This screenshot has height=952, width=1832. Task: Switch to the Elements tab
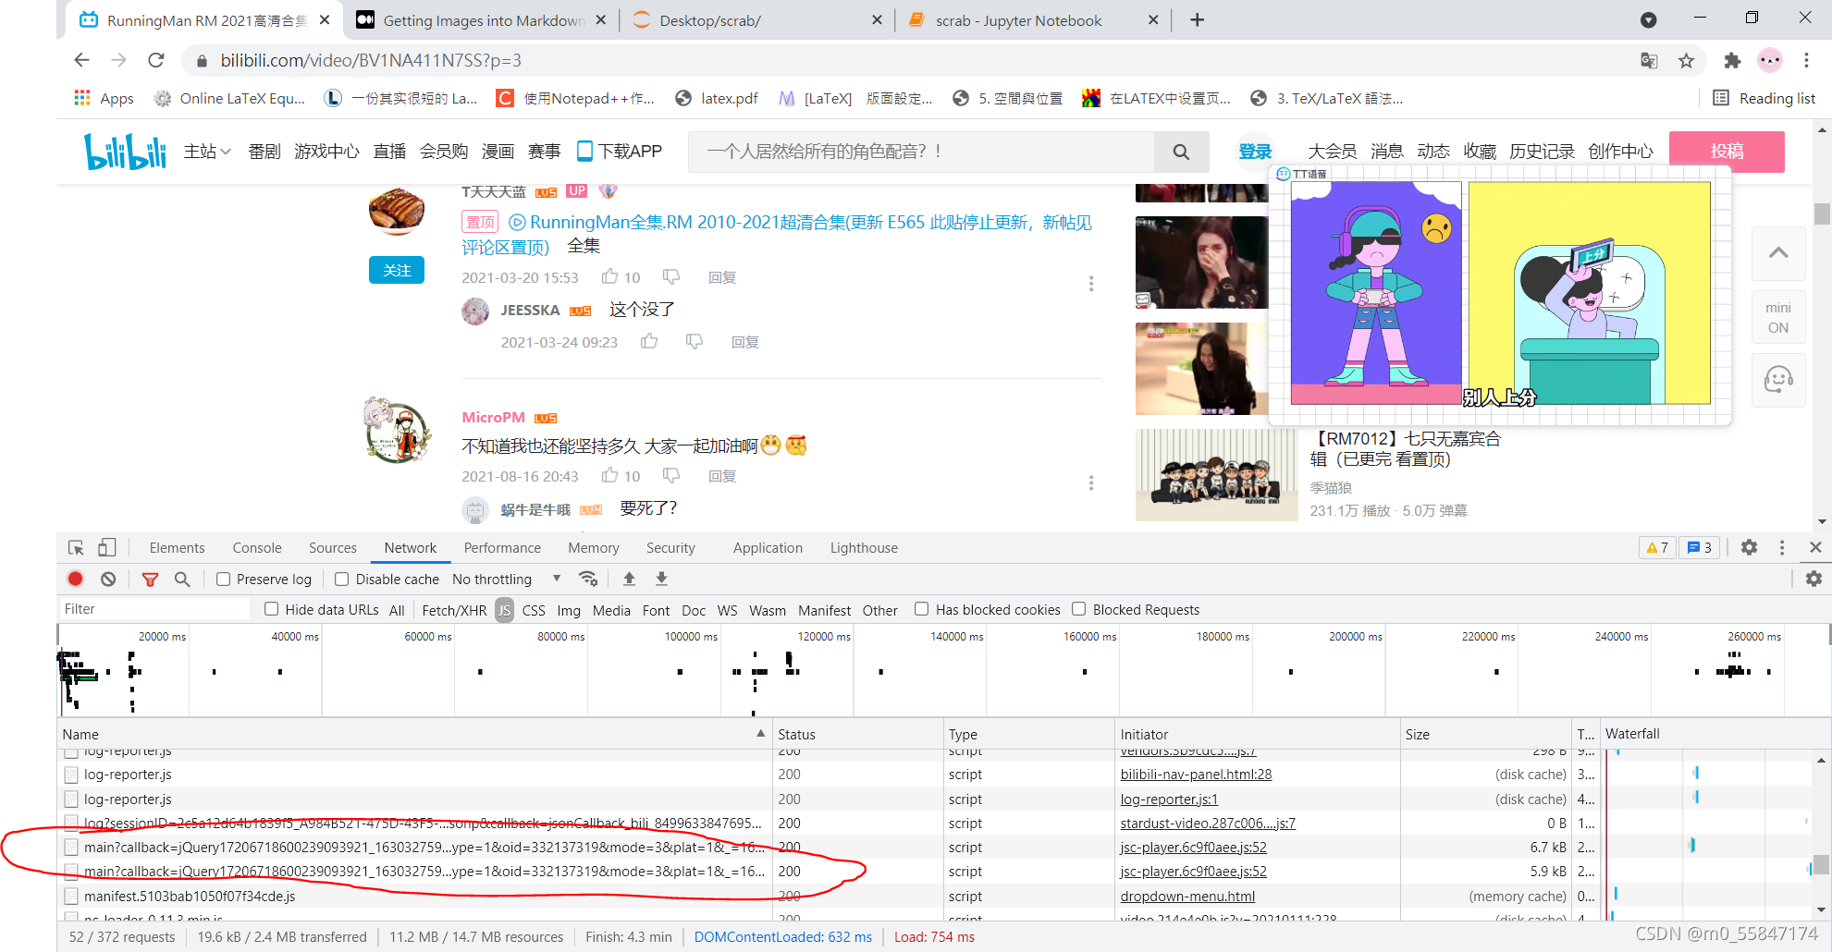[x=177, y=547]
